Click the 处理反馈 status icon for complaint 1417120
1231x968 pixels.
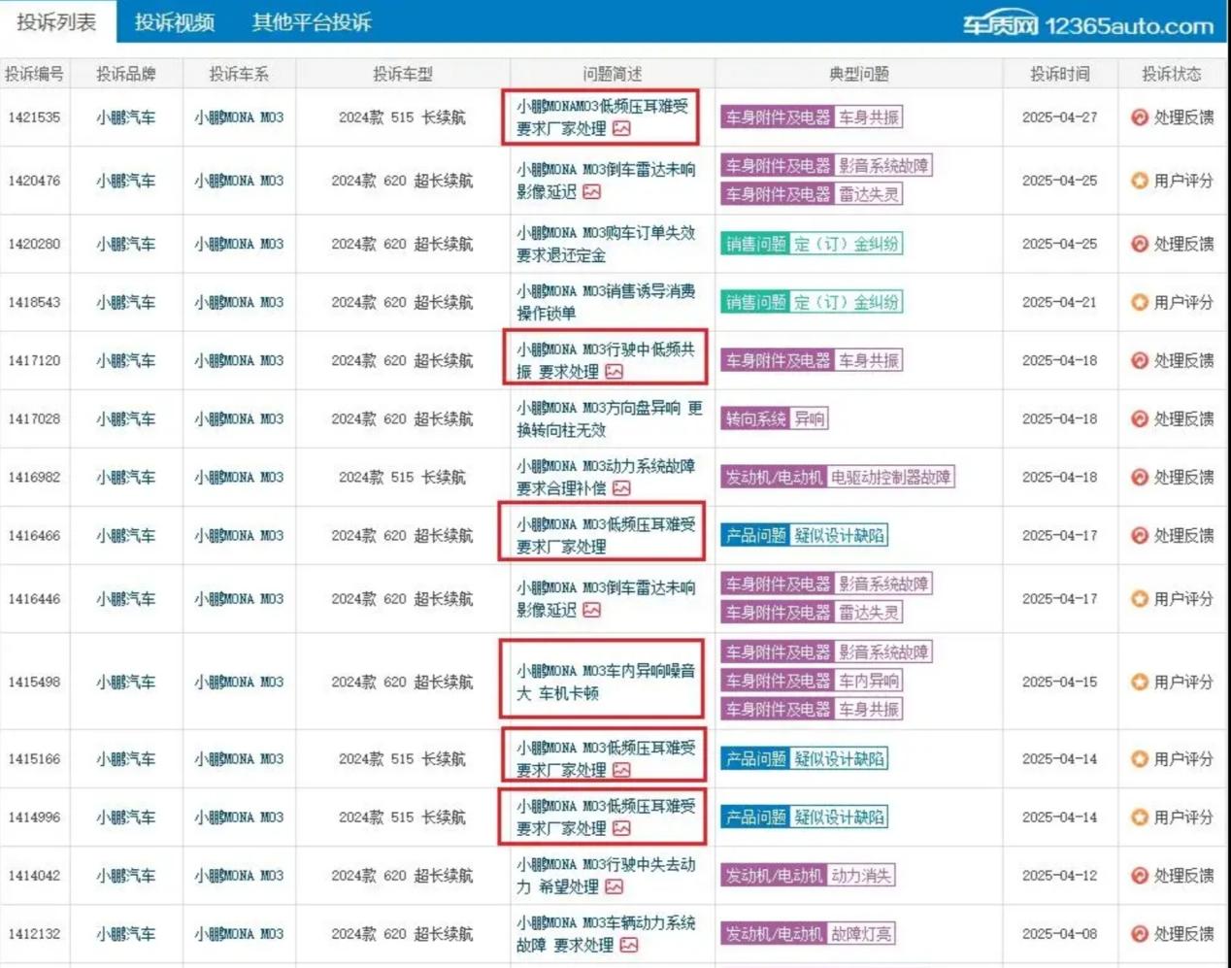tap(1140, 360)
